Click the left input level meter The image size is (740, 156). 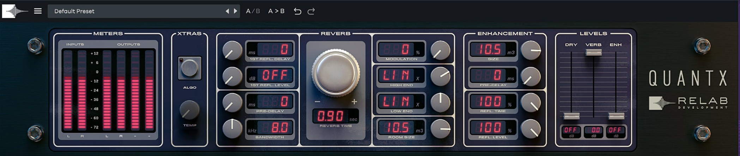coord(68,90)
